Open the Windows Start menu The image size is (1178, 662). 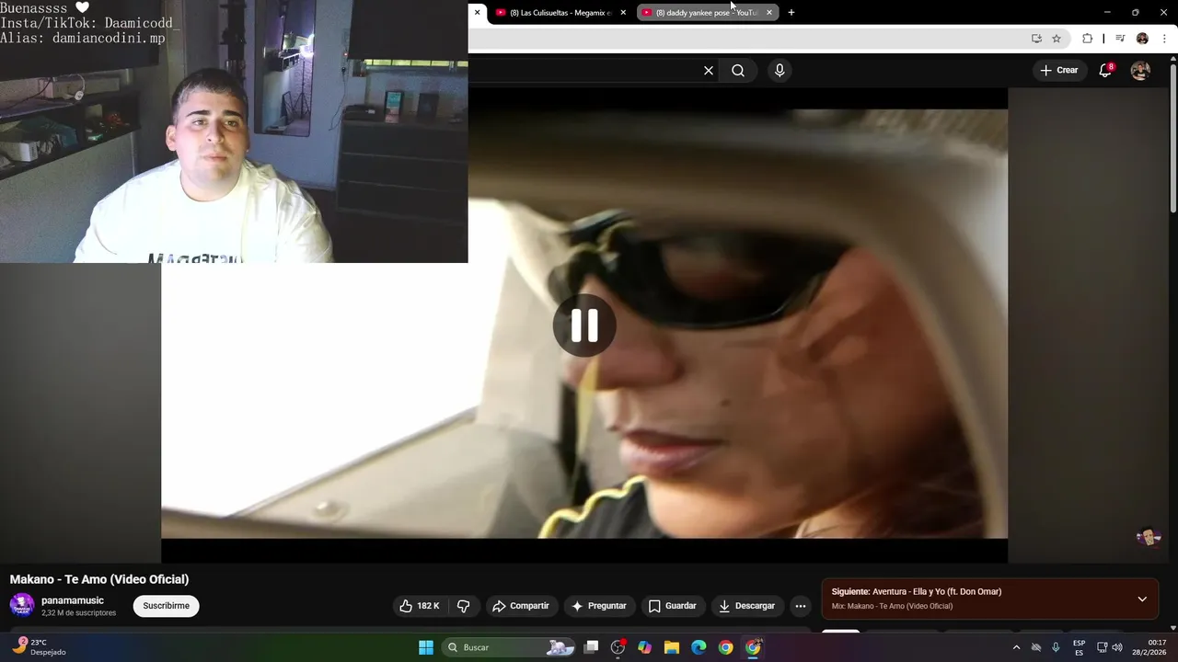426,647
